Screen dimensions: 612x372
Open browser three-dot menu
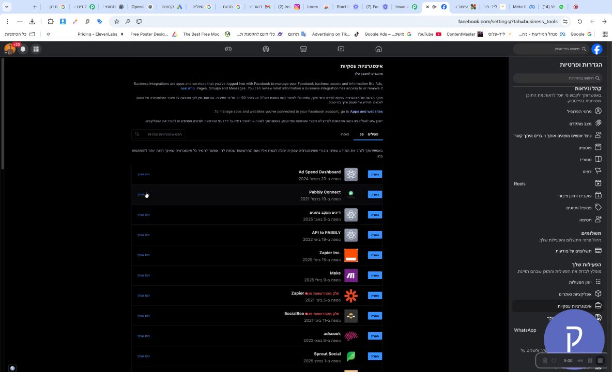7,22
